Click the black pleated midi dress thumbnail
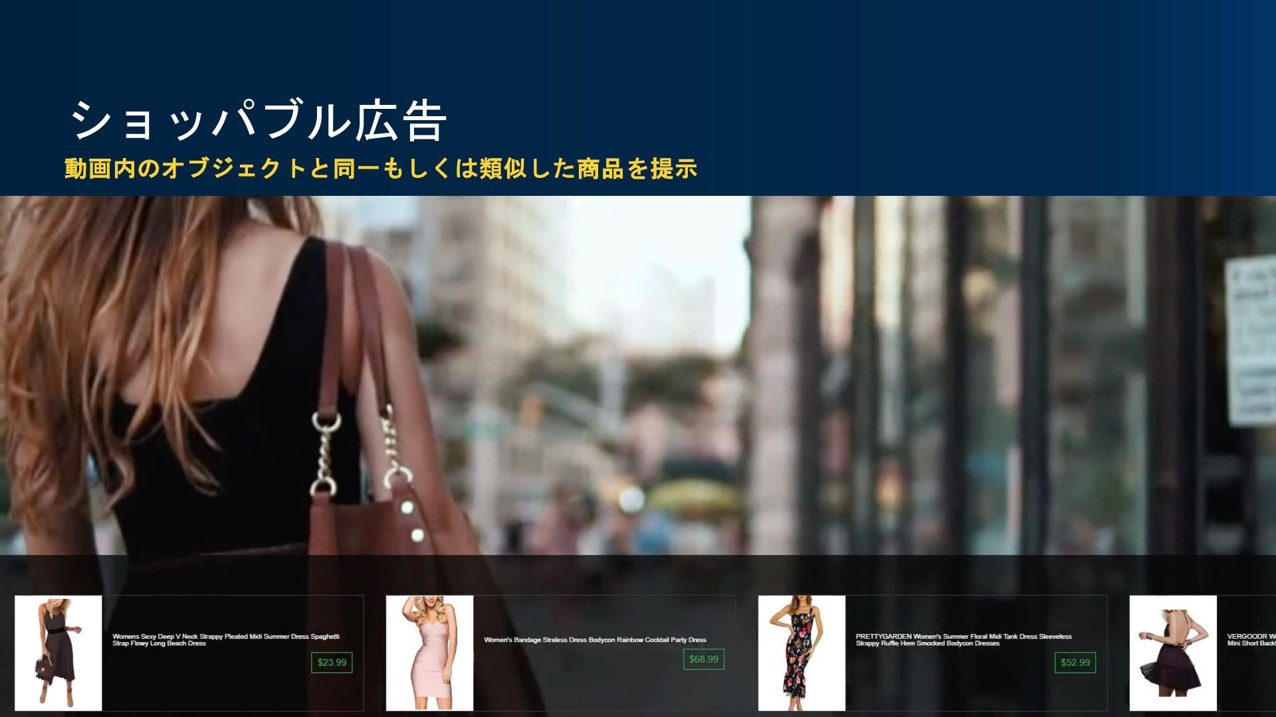The width and height of the screenshot is (1276, 717). pos(58,653)
